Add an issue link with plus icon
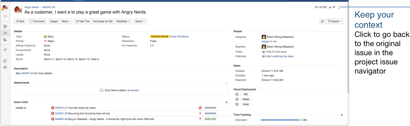Image resolution: width=410 pixels, height=126 pixels. (x=227, y=102)
